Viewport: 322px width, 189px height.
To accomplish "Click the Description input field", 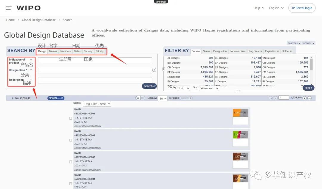I will tap(95, 81).
